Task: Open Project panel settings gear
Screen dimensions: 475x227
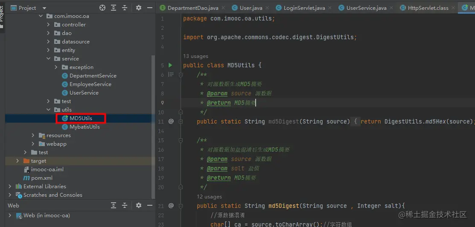Action: (x=138, y=8)
